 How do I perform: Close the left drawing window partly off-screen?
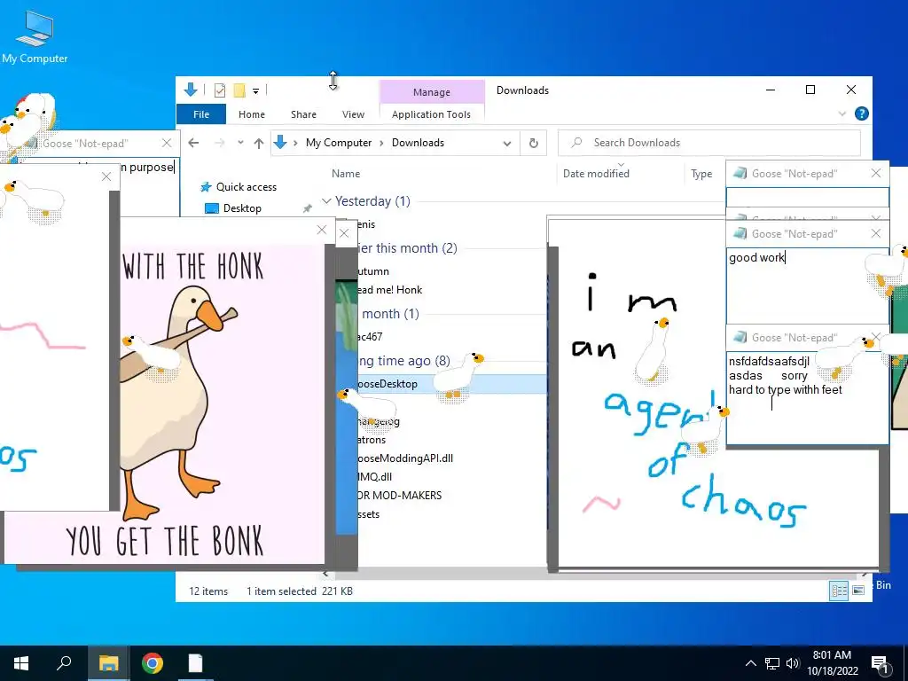tap(106, 176)
